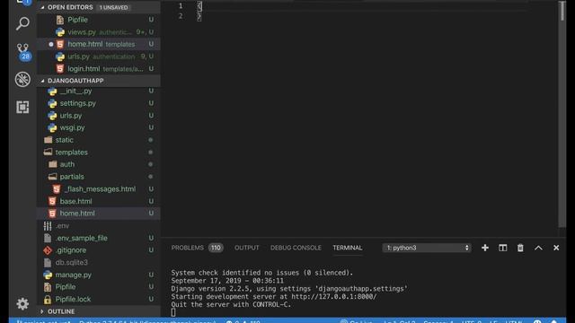Screen dimensions: 575x323
Task: Open the Debug view in activity bar
Action: pyautogui.click(x=22, y=79)
